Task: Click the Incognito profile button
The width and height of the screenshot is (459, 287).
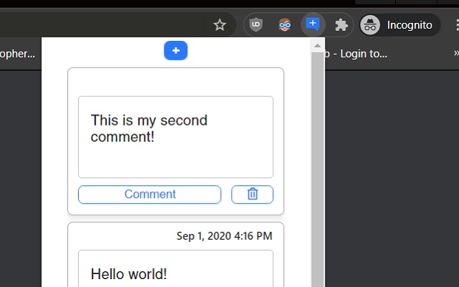Action: coord(400,25)
